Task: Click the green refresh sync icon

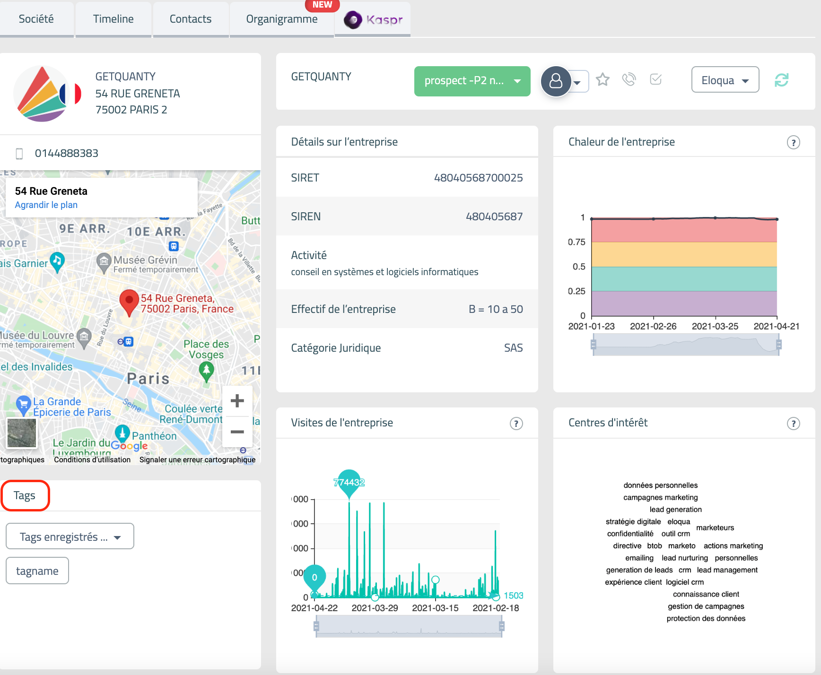Action: coord(781,80)
